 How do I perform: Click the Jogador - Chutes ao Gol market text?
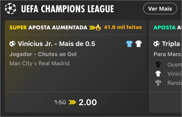pyautogui.click(x=43, y=54)
